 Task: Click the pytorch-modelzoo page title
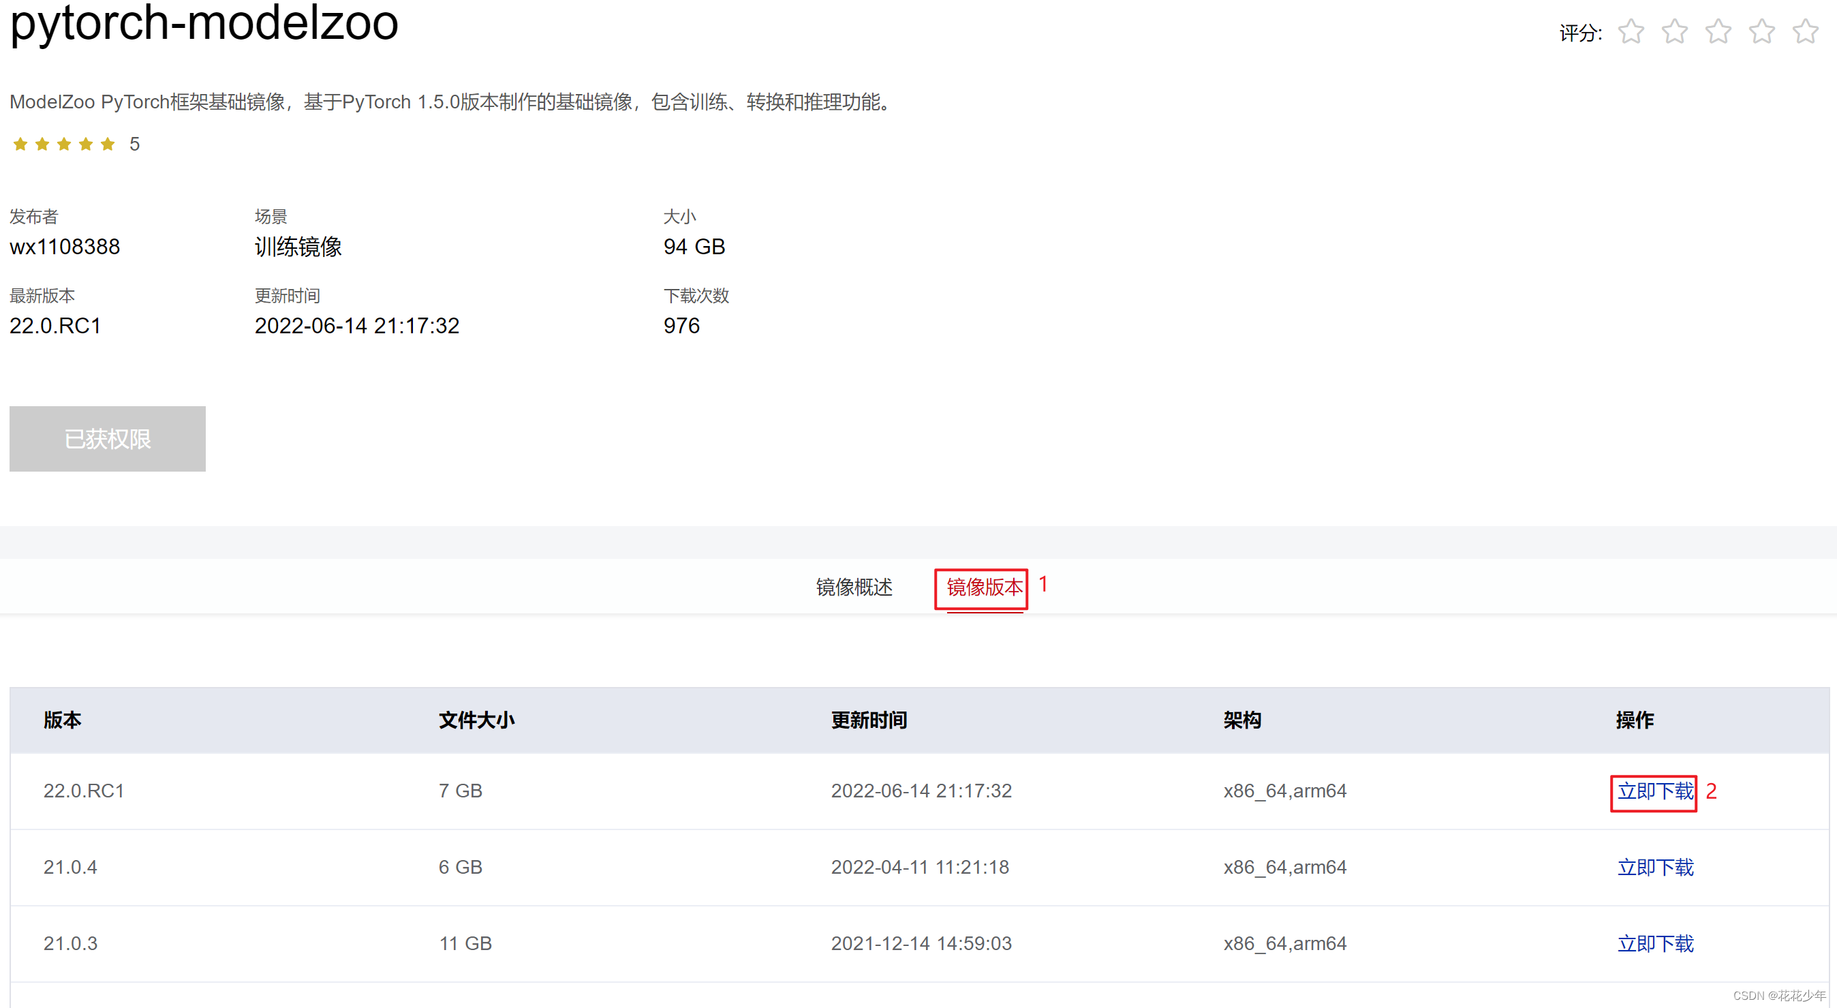(204, 22)
